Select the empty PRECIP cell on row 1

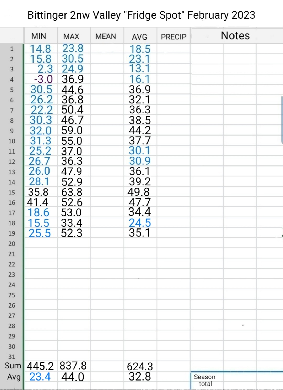pos(173,49)
